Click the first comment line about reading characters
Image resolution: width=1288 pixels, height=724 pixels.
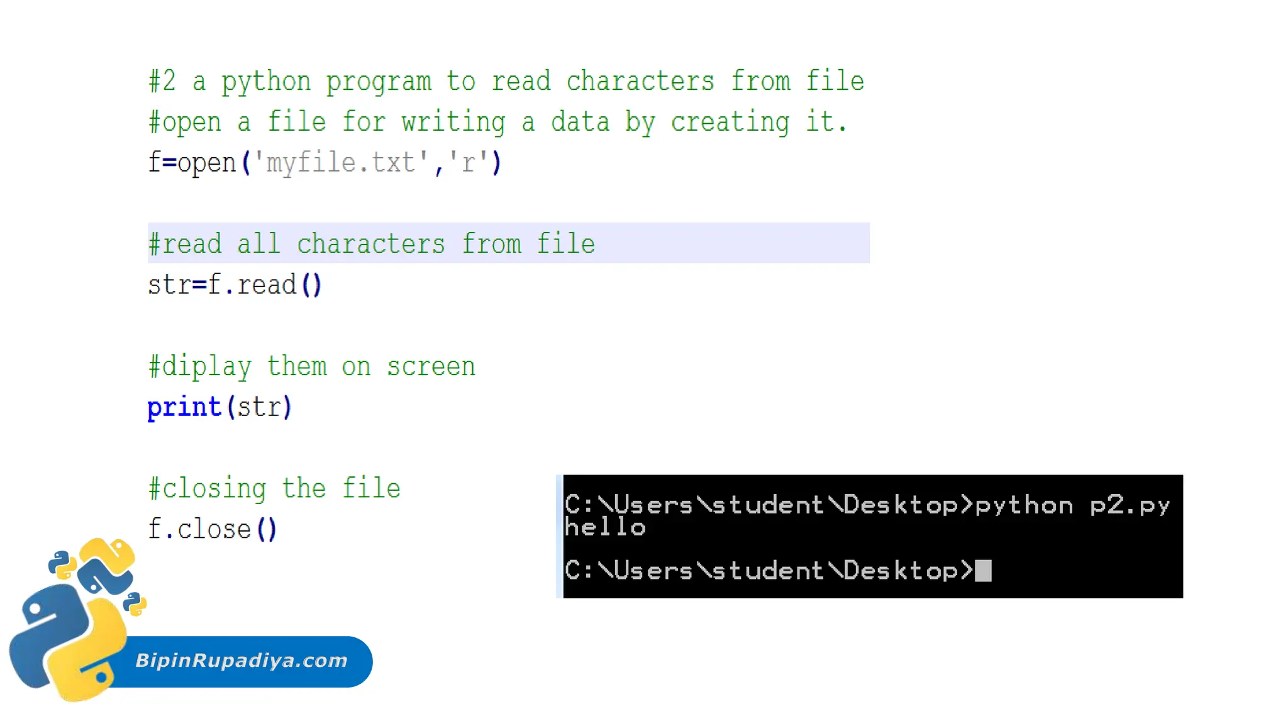click(x=506, y=82)
